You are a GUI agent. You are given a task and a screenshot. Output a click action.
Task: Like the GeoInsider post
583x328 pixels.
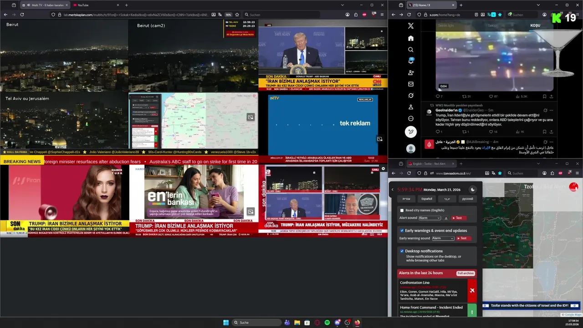[491, 132]
